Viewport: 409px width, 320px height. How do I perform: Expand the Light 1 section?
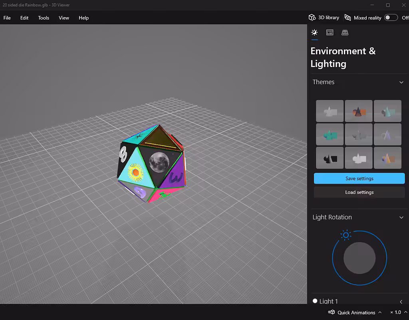pos(401,302)
